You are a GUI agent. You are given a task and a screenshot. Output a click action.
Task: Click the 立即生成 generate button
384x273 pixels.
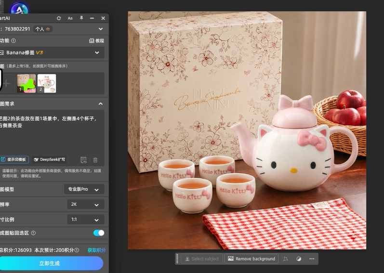pyautogui.click(x=50, y=263)
